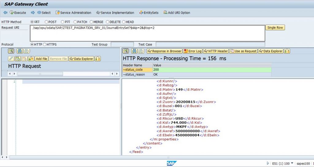Click the d:Awref 5000000000 line

pyautogui.click(x=188, y=131)
